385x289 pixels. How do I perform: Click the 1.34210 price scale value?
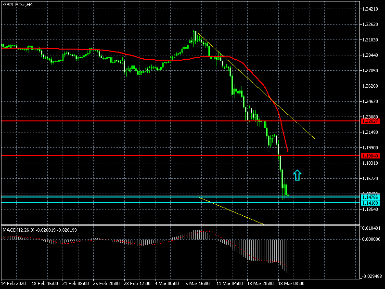pyautogui.click(x=371, y=9)
